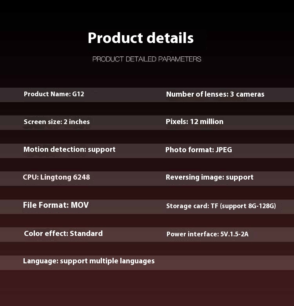
Task: Select the 'Pixels: 12 million' specification
Action: tap(194, 122)
